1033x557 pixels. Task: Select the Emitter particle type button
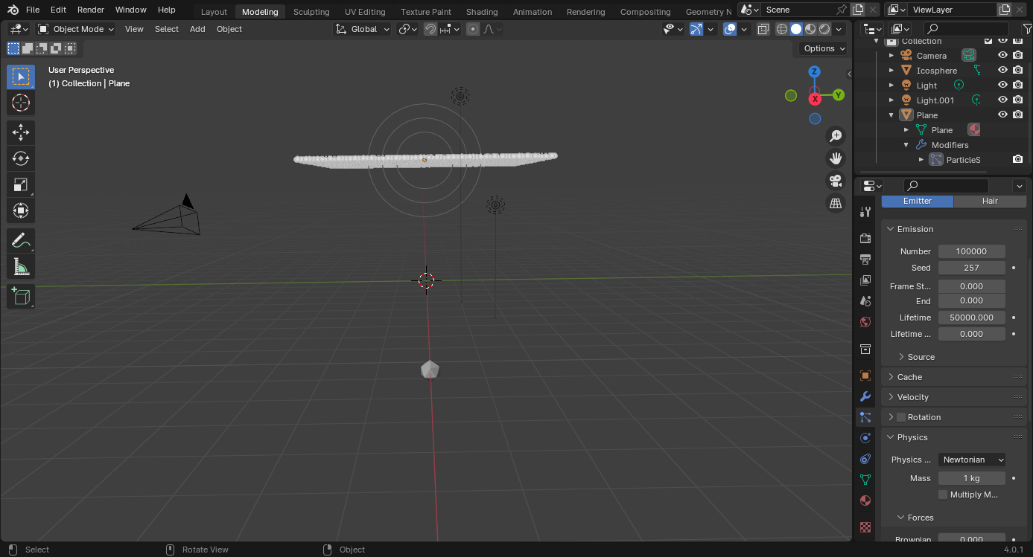918,201
